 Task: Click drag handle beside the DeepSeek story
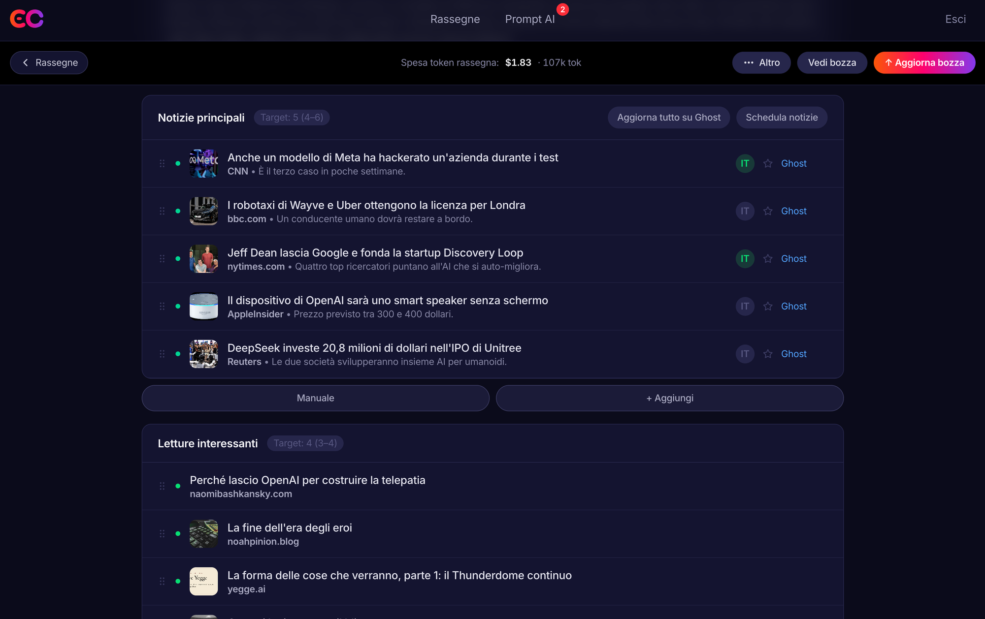coord(162,354)
